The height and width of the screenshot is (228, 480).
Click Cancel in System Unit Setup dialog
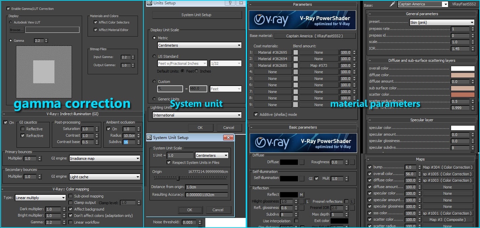[x=218, y=210]
